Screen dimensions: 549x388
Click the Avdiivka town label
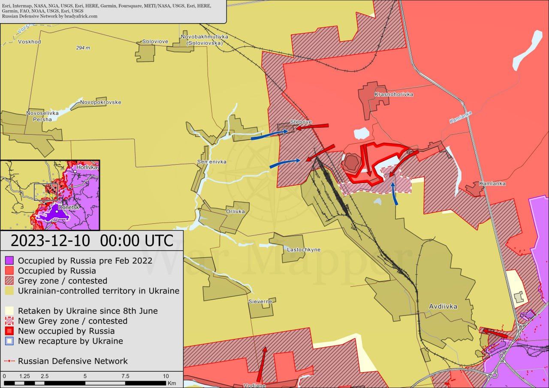coord(443,307)
